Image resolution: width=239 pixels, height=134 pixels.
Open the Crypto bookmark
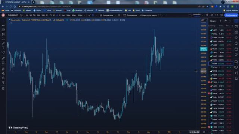click(x=37, y=10)
